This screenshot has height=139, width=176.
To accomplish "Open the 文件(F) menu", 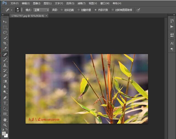I will point(15,3).
